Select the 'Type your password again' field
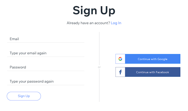Viewport: 188px width, 111px height. click(x=46, y=81)
